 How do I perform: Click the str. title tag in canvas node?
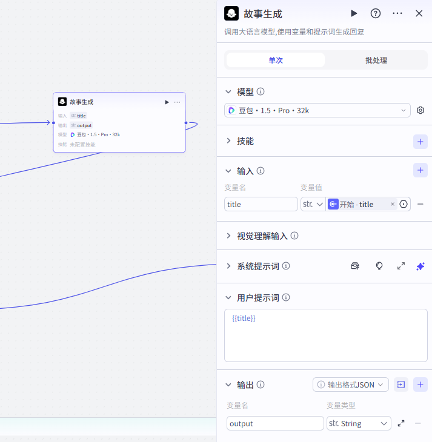(78, 116)
